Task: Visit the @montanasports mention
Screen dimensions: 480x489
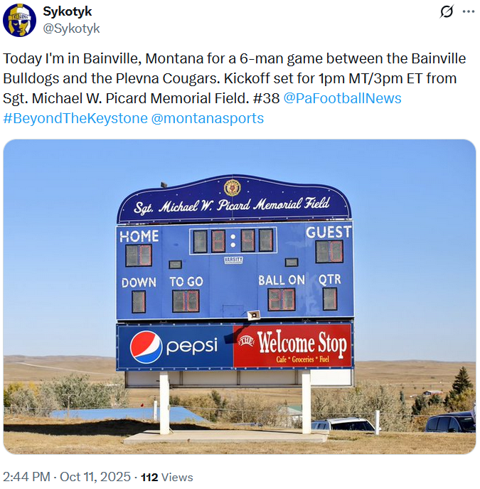Action: pyautogui.click(x=208, y=118)
